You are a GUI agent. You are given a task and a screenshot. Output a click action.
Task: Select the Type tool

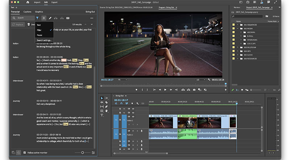102,115
